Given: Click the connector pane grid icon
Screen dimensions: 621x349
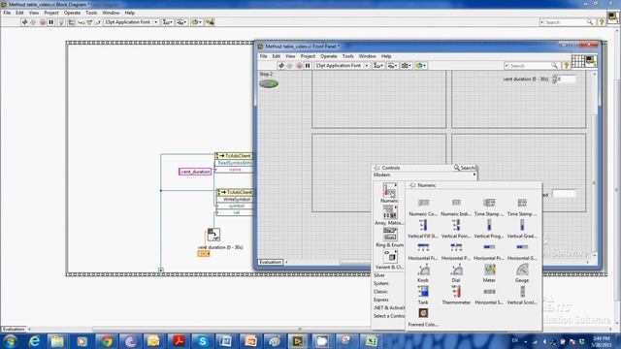Looking at the screenshot, I should click(578, 61).
